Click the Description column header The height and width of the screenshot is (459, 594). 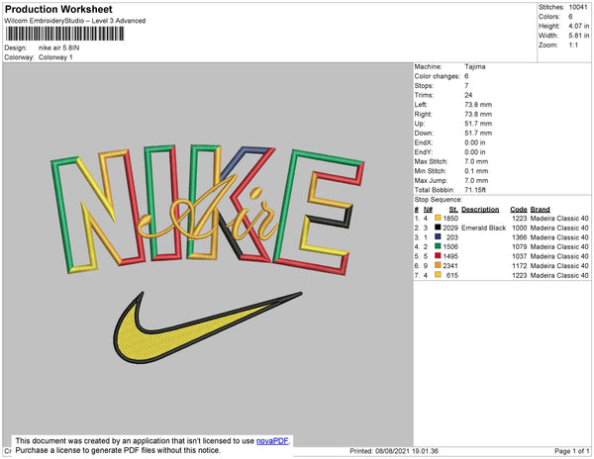tap(480, 210)
